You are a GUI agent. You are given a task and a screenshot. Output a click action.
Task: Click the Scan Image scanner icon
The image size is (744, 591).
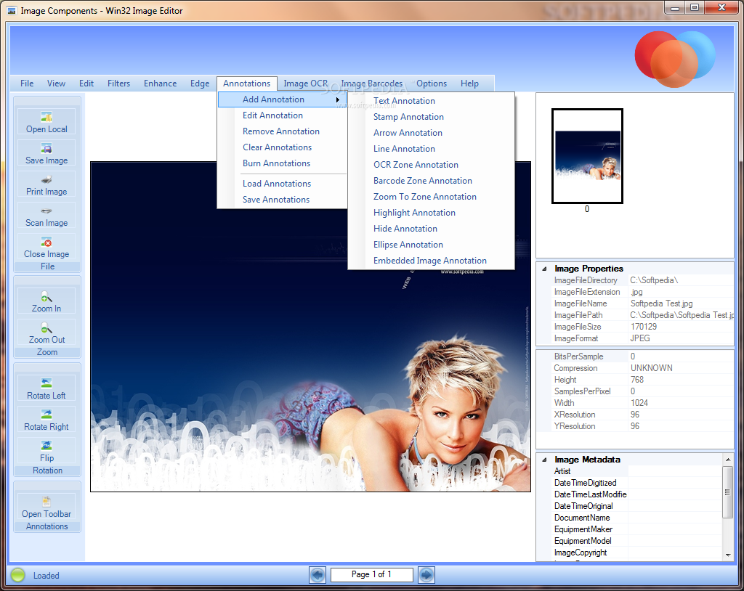pyautogui.click(x=46, y=211)
